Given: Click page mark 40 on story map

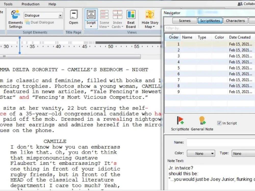Looking at the screenshot, I should tap(58, 46).
